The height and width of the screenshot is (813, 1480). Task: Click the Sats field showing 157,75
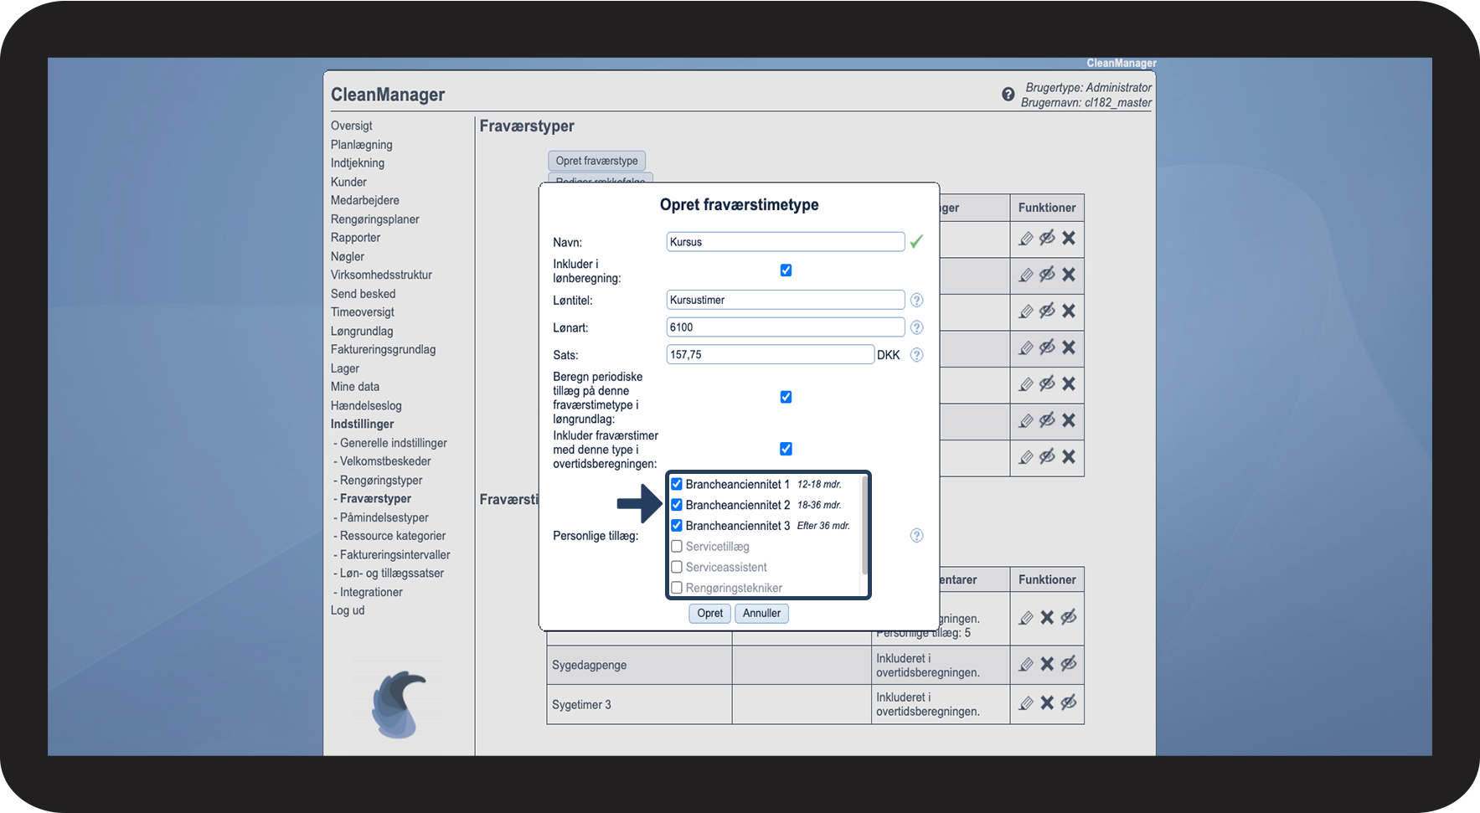click(x=771, y=355)
